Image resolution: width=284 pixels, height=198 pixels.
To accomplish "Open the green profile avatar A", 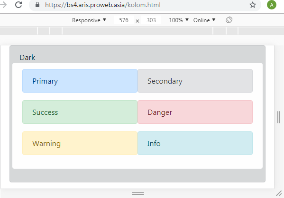I will pyautogui.click(x=272, y=5).
